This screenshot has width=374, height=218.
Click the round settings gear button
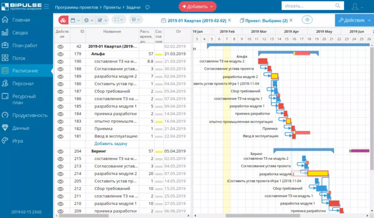307,20
